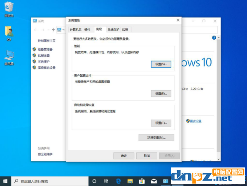Click the 应用(A) button

[170, 156]
